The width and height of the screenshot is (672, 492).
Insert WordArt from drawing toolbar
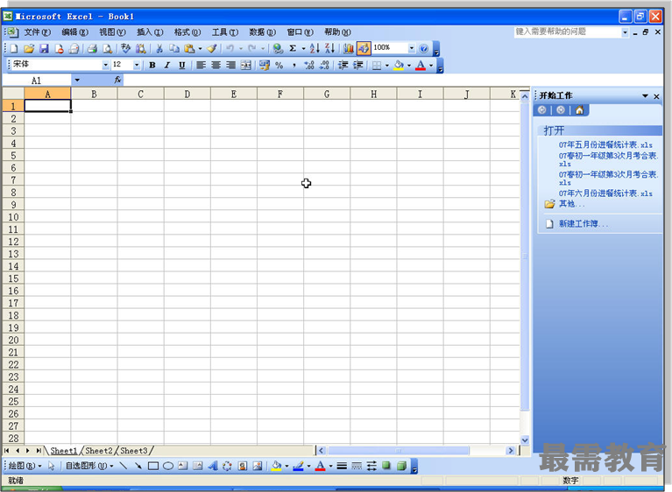(213, 466)
